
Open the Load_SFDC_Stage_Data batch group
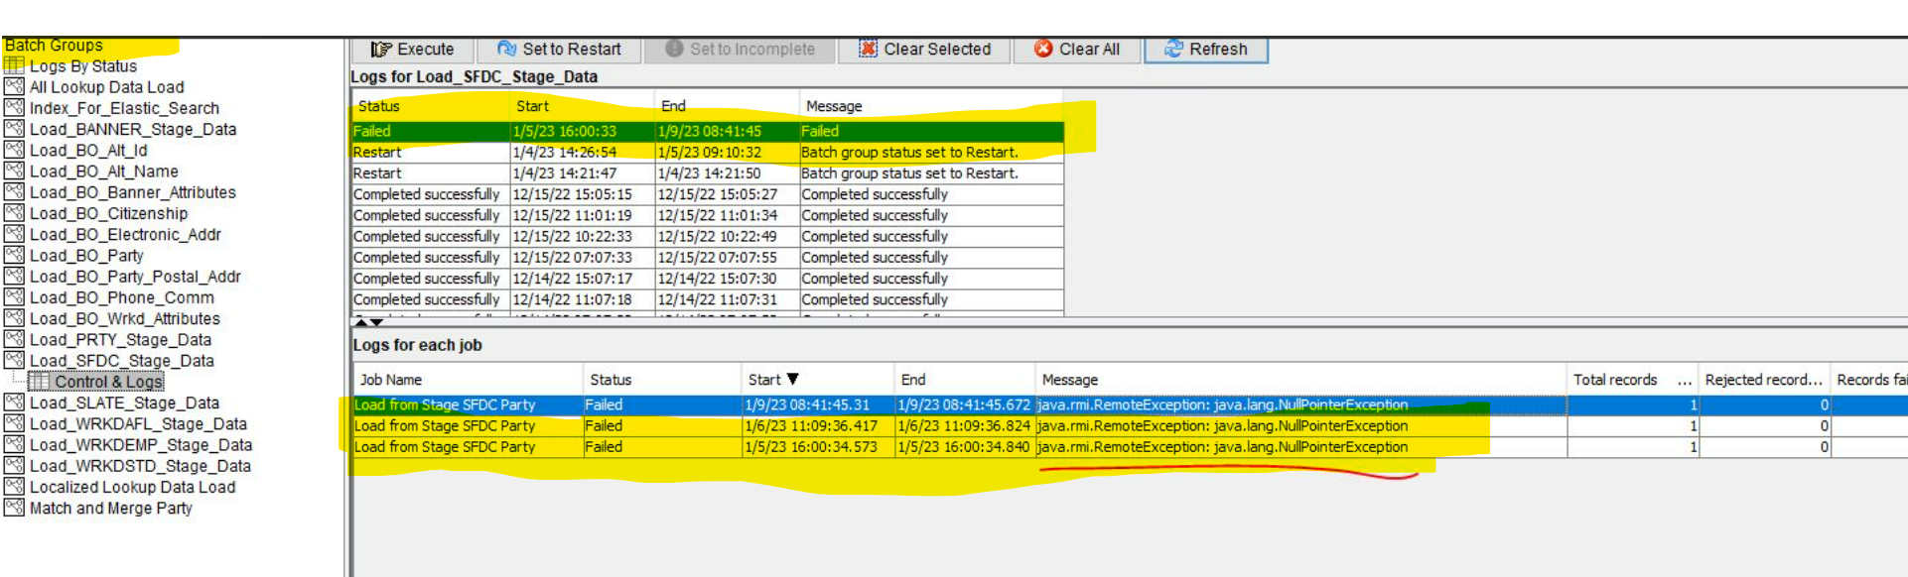tap(121, 361)
